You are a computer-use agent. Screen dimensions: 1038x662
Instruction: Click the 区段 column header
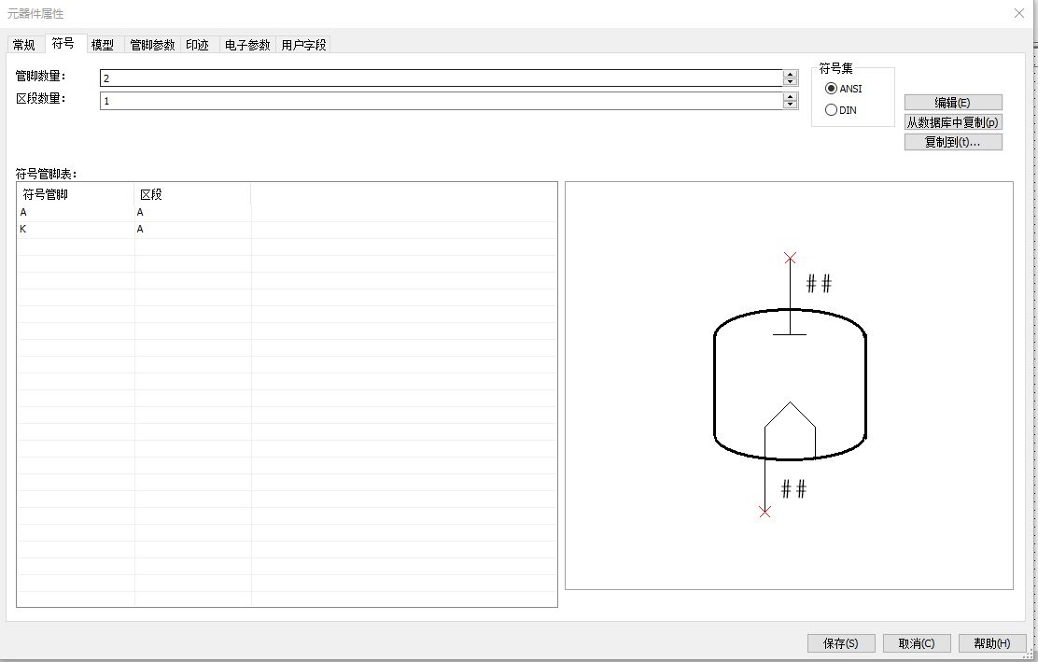pyautogui.click(x=192, y=194)
